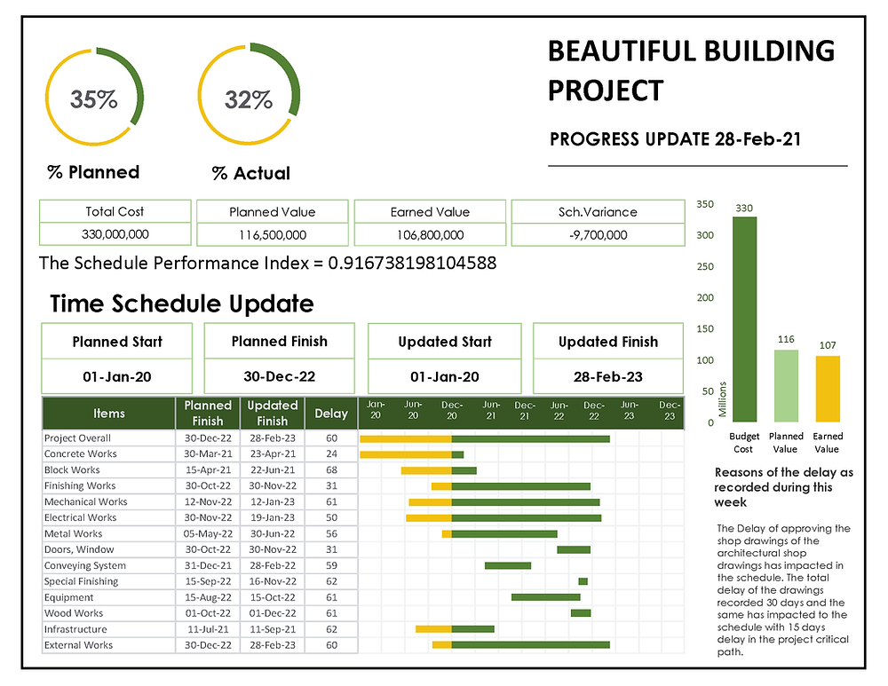Click the Delay column header
The height and width of the screenshot is (686, 888).
point(330,413)
